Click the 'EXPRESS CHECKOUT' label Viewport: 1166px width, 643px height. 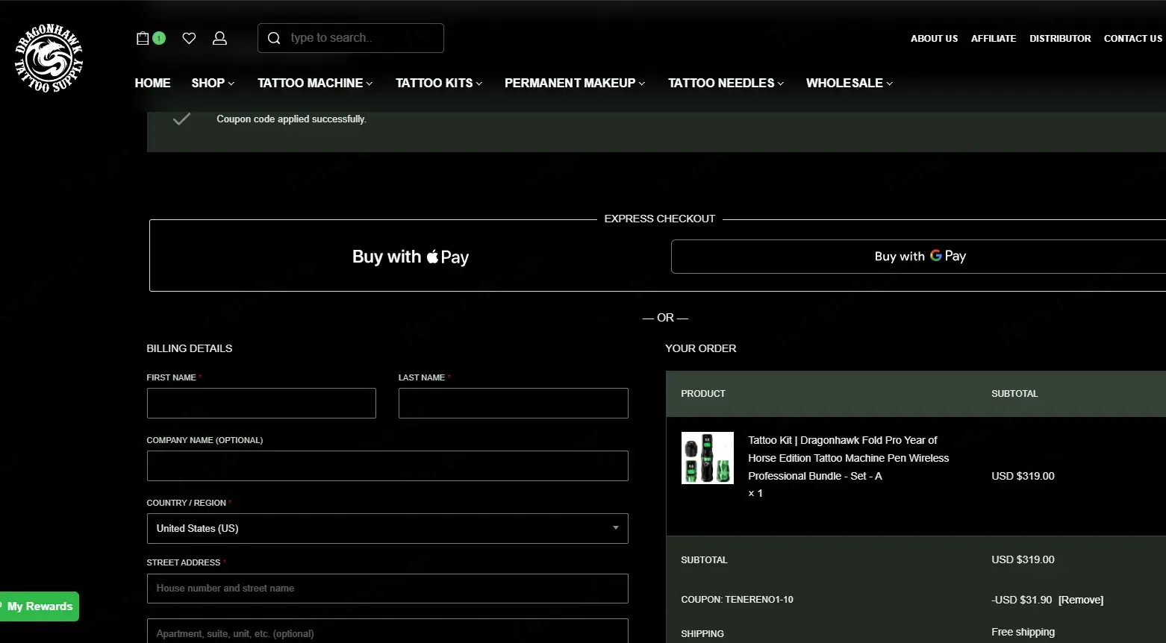click(x=660, y=219)
